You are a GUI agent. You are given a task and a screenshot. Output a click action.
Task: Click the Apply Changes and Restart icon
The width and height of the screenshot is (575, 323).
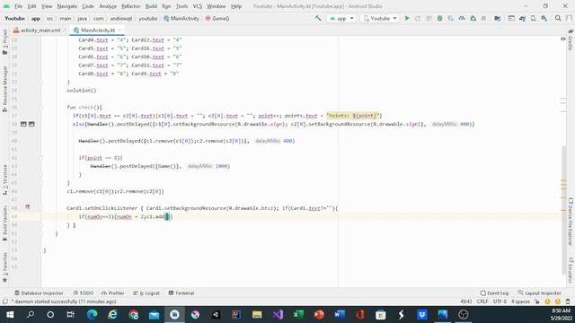tap(418, 18)
